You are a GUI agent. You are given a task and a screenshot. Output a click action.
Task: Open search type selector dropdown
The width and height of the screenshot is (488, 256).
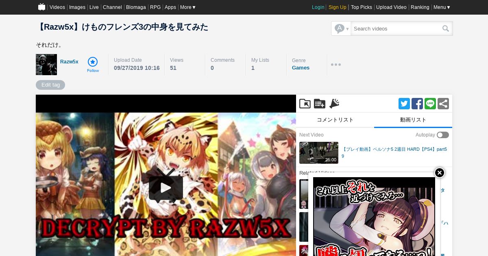coord(341,28)
